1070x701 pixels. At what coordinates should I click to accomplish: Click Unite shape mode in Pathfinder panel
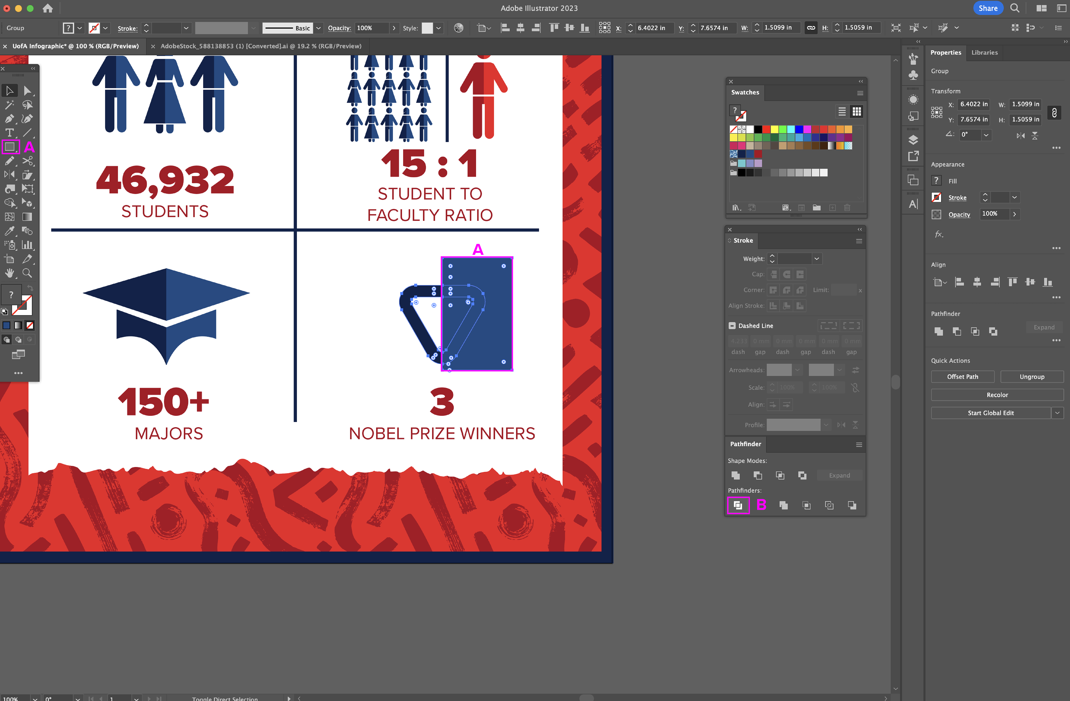click(x=736, y=475)
